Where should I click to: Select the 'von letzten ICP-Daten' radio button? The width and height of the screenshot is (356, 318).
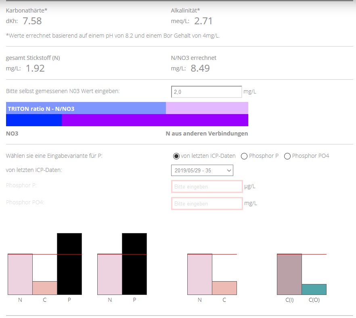[x=176, y=156]
